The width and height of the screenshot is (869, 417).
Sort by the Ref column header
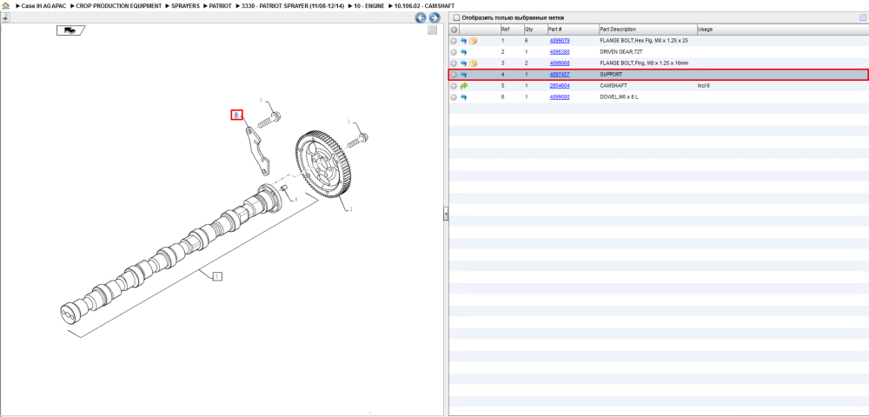pyautogui.click(x=511, y=30)
